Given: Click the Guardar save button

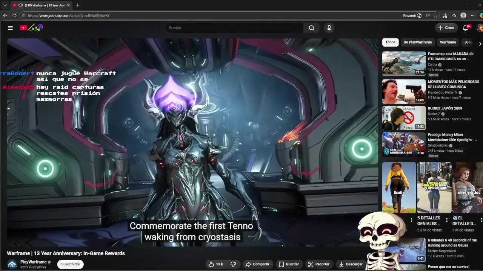Looking at the screenshot, I should point(289,264).
